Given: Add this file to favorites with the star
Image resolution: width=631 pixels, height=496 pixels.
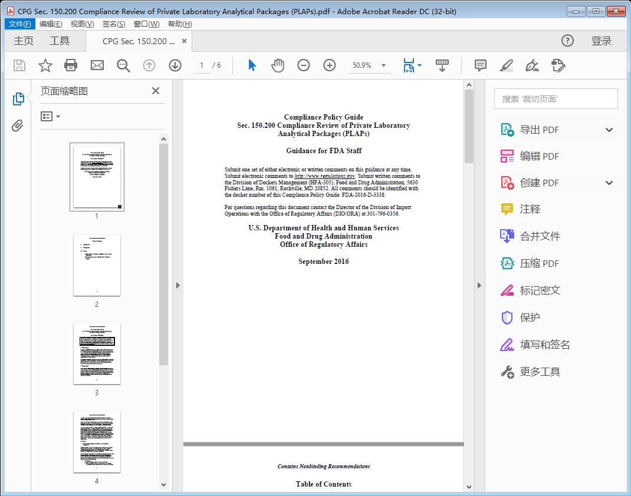Looking at the screenshot, I should click(45, 65).
